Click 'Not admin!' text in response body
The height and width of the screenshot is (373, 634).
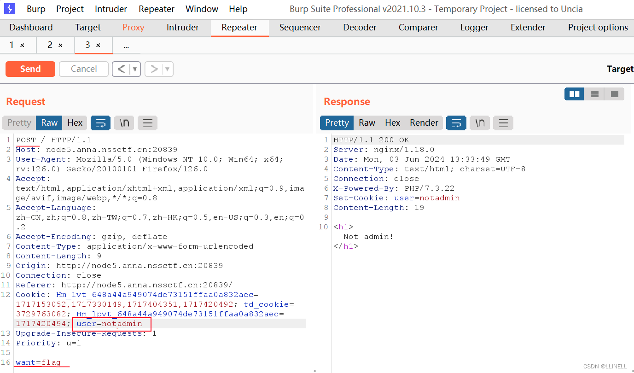[369, 237]
